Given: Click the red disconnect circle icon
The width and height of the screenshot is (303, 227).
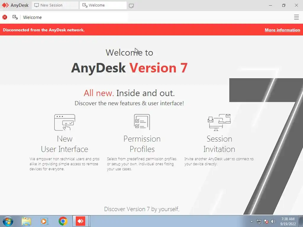Looking at the screenshot, I should (x=5, y=17).
